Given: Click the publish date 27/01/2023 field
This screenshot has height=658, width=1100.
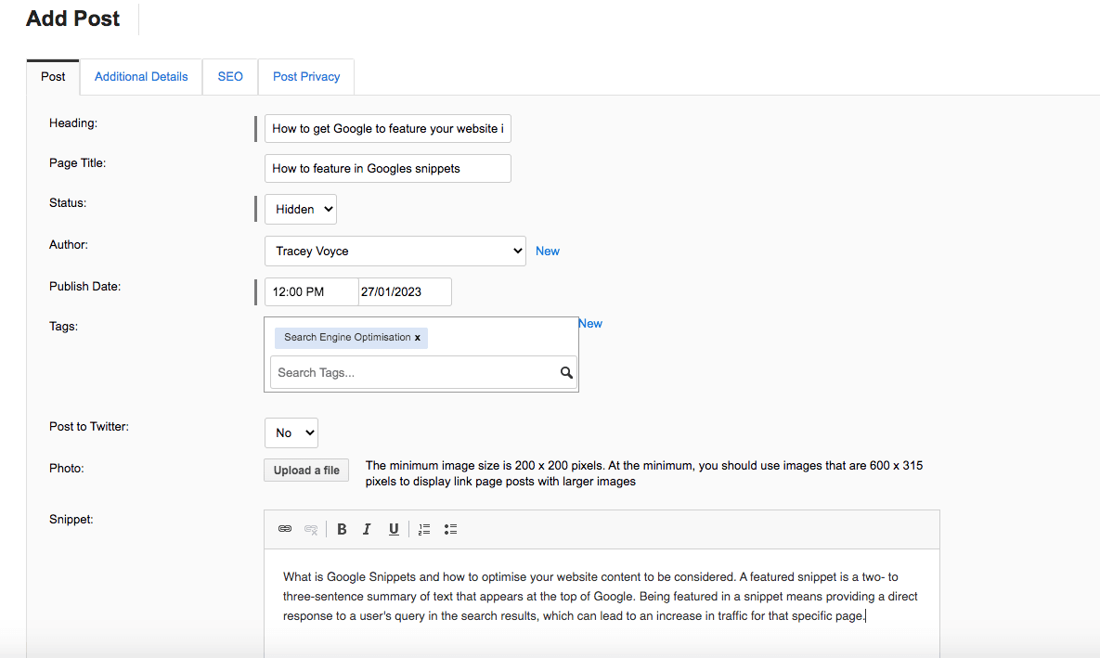Looking at the screenshot, I should [405, 291].
